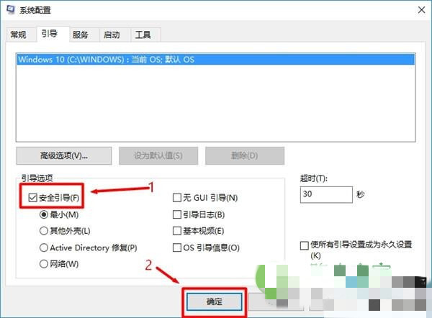Click the System Configuration title bar icon
The width and height of the screenshot is (432, 318).
tap(10, 9)
